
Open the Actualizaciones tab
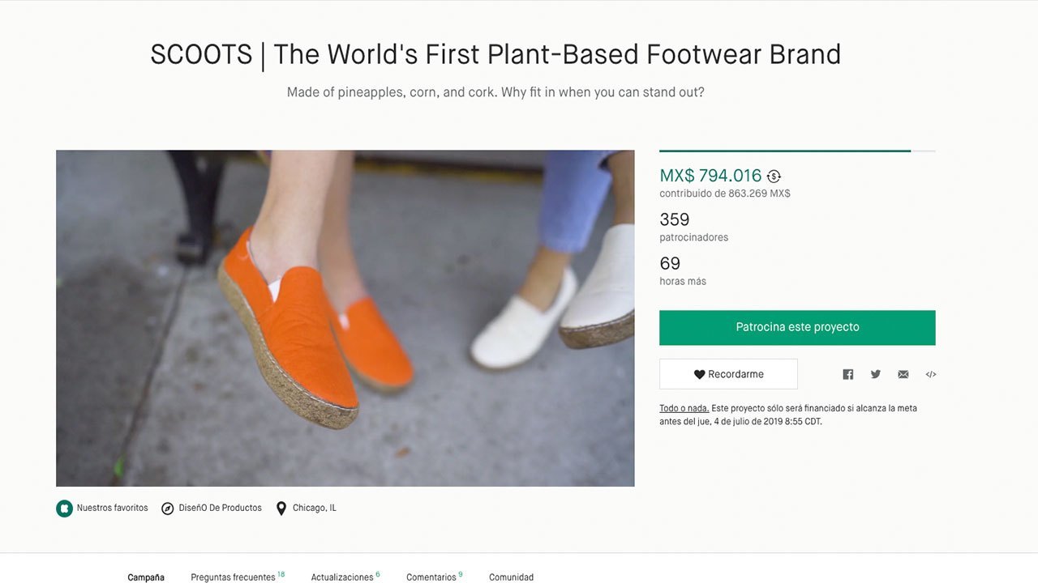[x=342, y=577]
